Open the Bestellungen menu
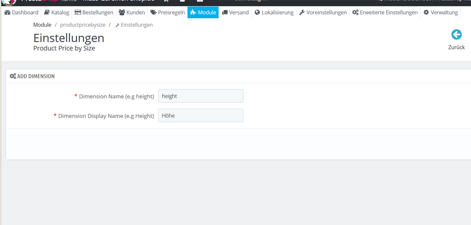This screenshot has height=225, width=471. (94, 13)
